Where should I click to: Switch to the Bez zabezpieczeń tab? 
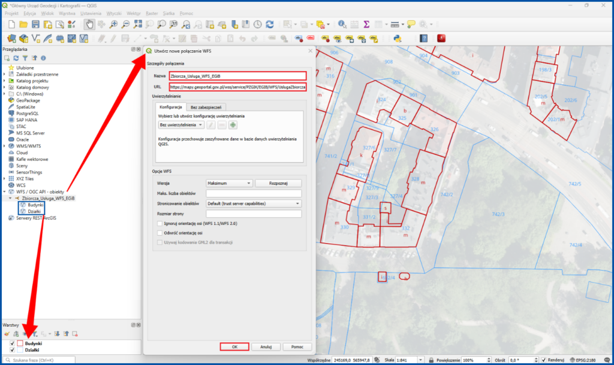click(x=206, y=107)
